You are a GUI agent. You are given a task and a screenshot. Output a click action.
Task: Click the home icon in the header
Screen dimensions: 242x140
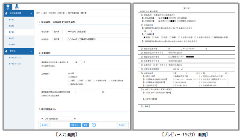8,6
